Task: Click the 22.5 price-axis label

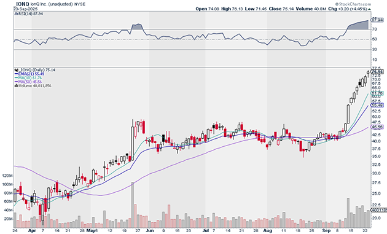Action: (376, 205)
